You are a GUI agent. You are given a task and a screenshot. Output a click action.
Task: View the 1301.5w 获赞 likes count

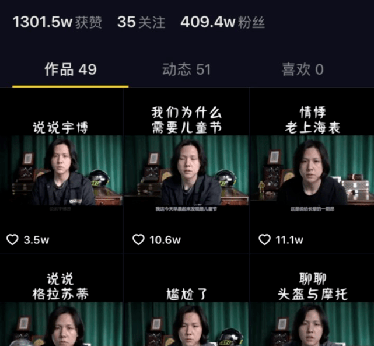point(57,22)
